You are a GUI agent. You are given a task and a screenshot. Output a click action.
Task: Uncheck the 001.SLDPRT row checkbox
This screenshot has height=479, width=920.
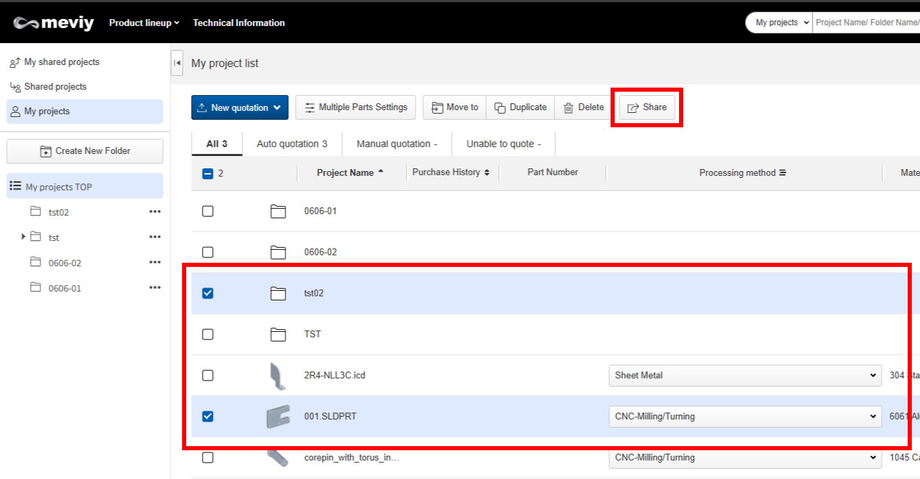(208, 416)
